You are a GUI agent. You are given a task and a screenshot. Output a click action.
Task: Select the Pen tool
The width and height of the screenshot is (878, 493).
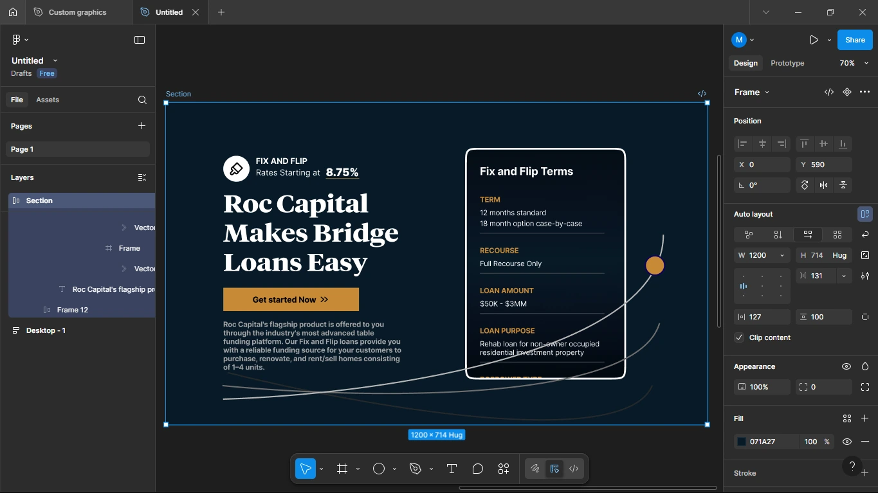(416, 469)
